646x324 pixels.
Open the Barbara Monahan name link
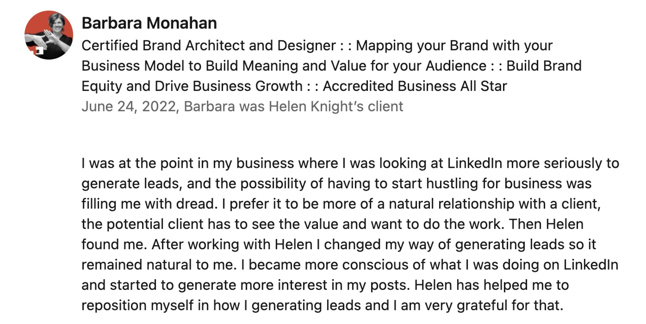click(149, 23)
